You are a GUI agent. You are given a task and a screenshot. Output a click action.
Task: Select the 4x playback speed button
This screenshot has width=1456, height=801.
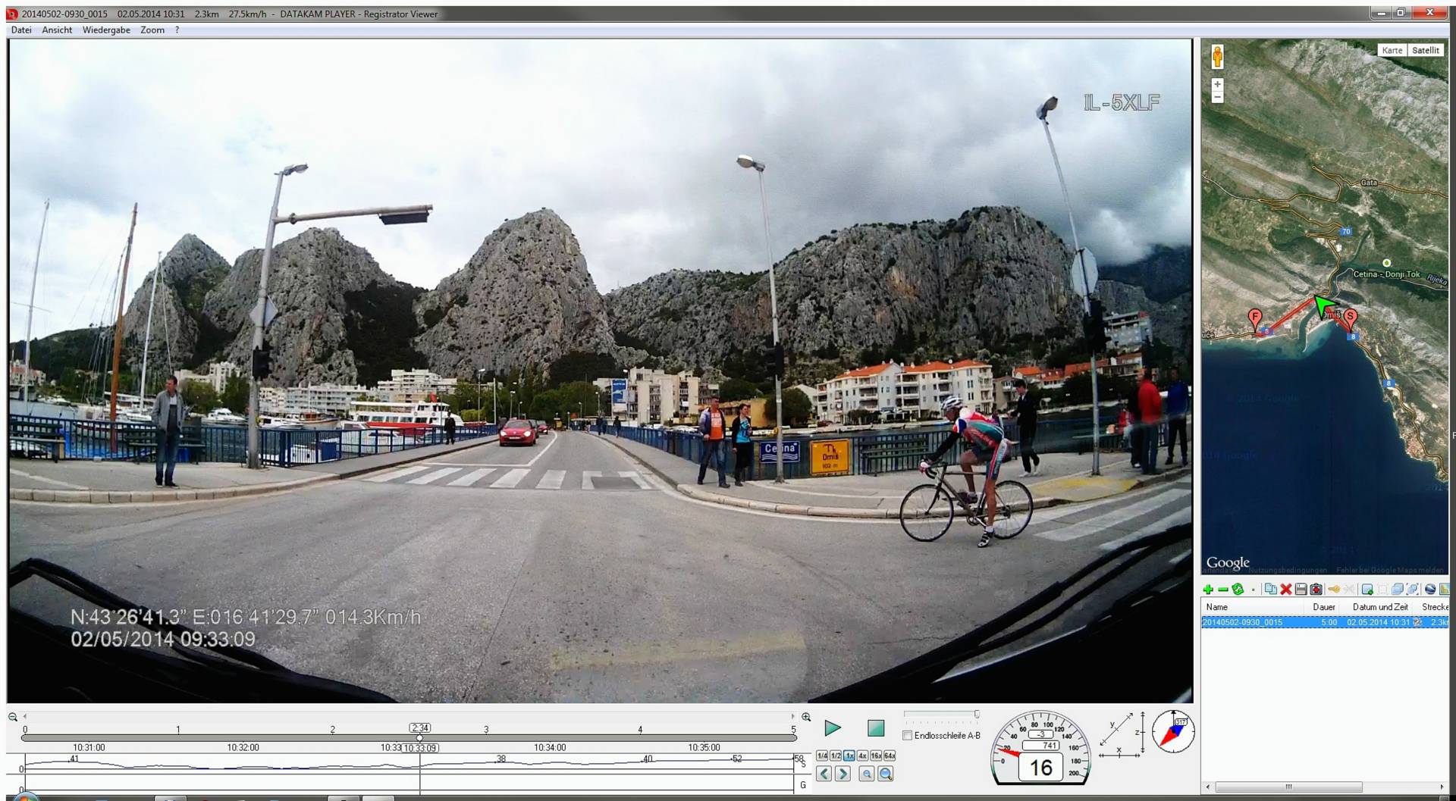[x=862, y=756]
